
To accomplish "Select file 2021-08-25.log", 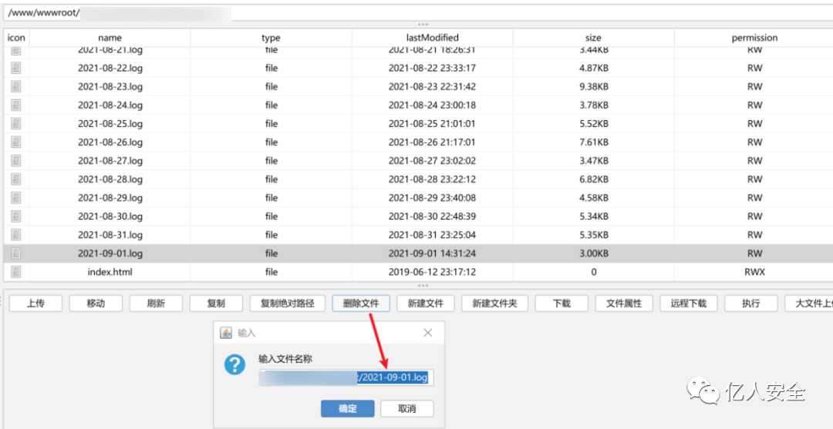I will [110, 123].
